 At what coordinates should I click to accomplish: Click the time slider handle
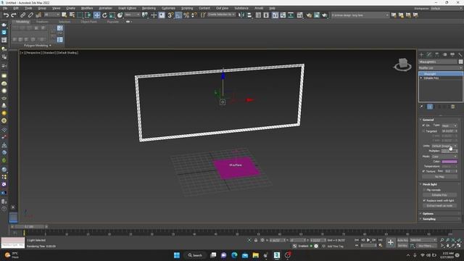[29, 227]
